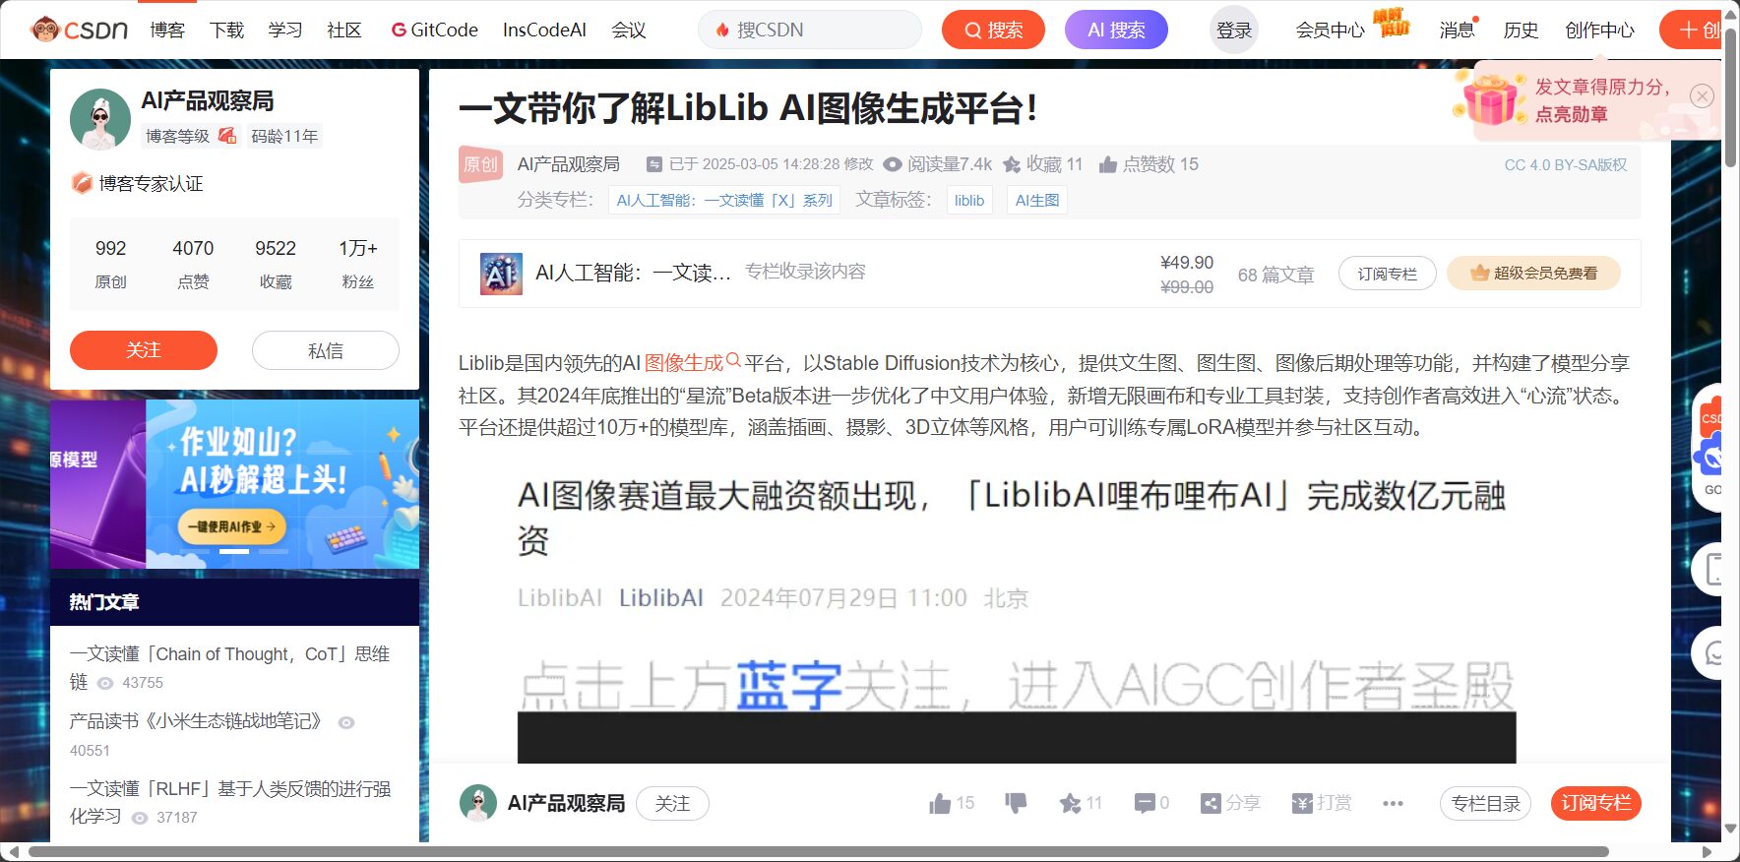The width and height of the screenshot is (1740, 862).
Task: Click the 专栏目录 button
Action: pos(1485,804)
